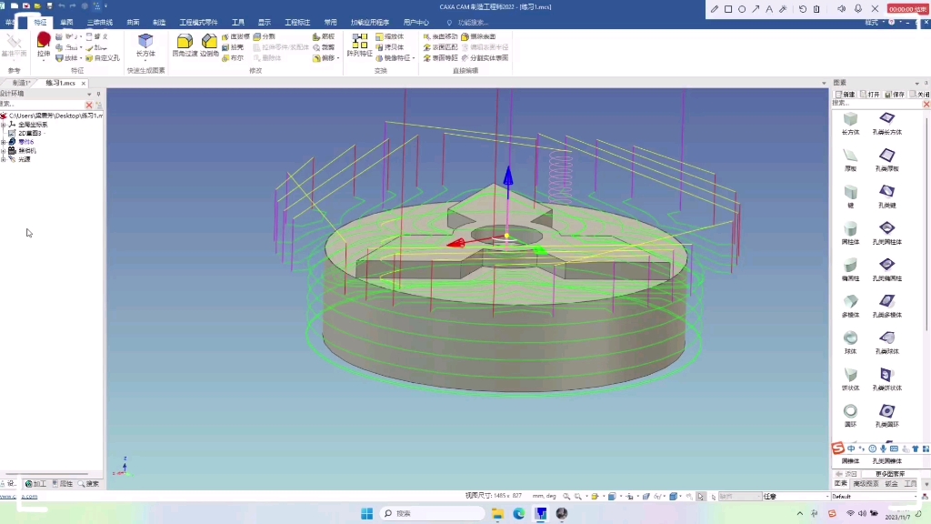Choose the 分割 (split) command
The width and height of the screenshot is (931, 524).
tap(265, 36)
